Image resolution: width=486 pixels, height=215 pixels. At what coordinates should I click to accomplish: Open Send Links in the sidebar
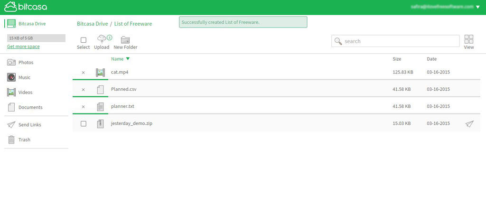pos(30,124)
